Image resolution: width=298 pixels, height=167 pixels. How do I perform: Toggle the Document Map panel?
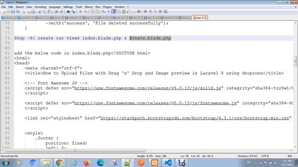coord(123,12)
